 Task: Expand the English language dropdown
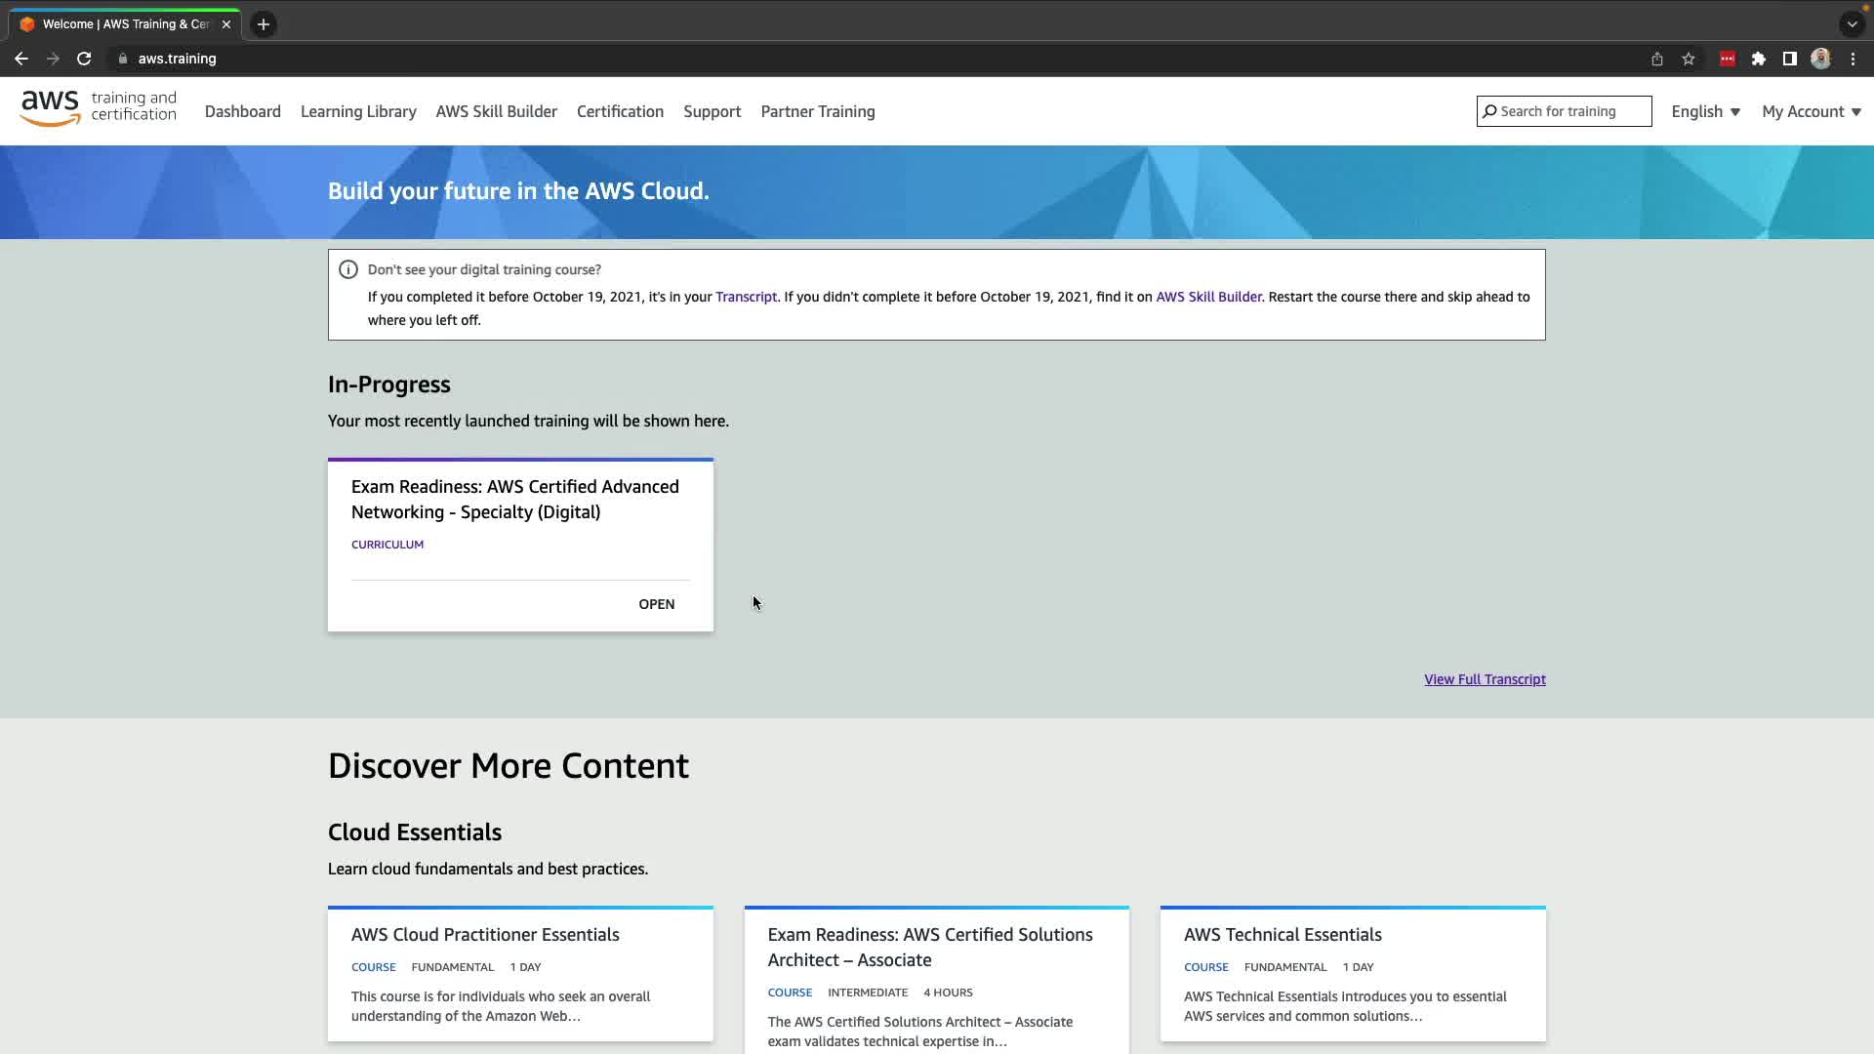click(1705, 111)
